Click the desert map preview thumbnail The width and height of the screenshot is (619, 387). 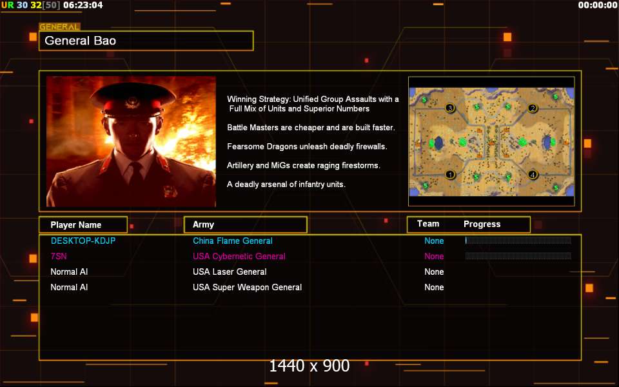pos(491,141)
